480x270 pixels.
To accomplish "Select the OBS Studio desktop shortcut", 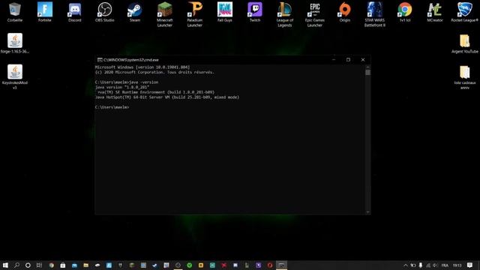I will tap(105, 12).
